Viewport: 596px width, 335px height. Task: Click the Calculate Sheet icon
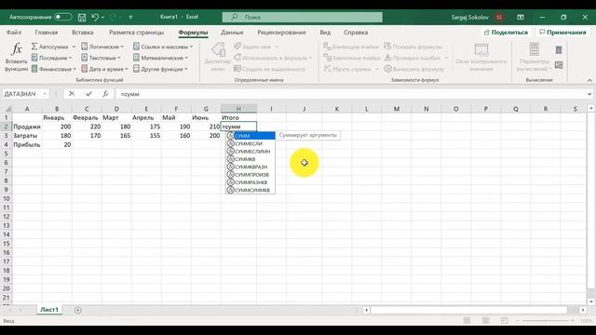[559, 65]
